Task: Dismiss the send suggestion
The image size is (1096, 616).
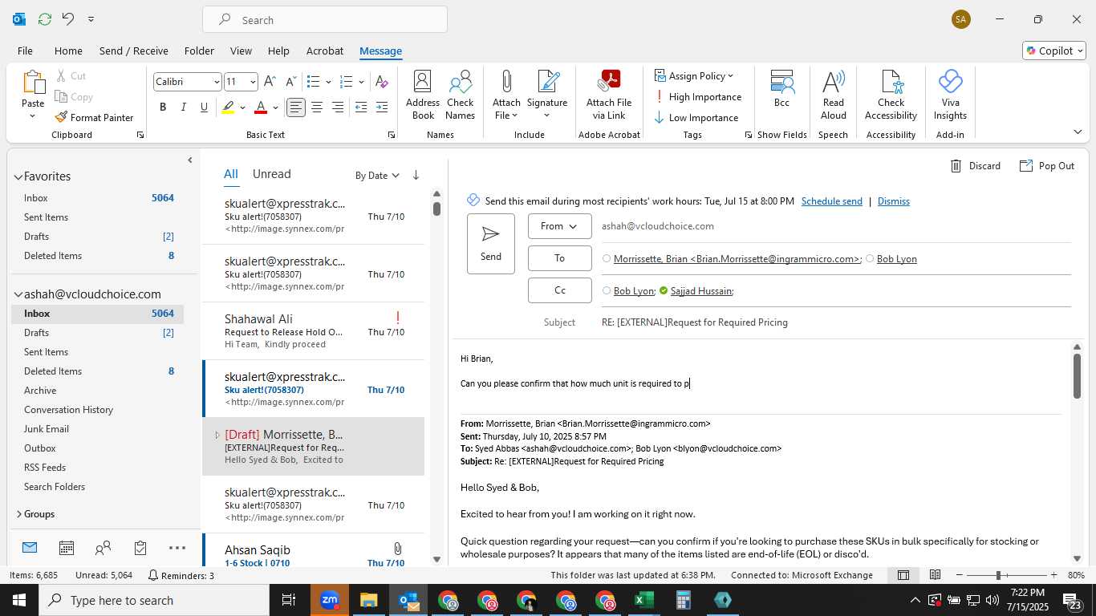Action: coord(893,201)
